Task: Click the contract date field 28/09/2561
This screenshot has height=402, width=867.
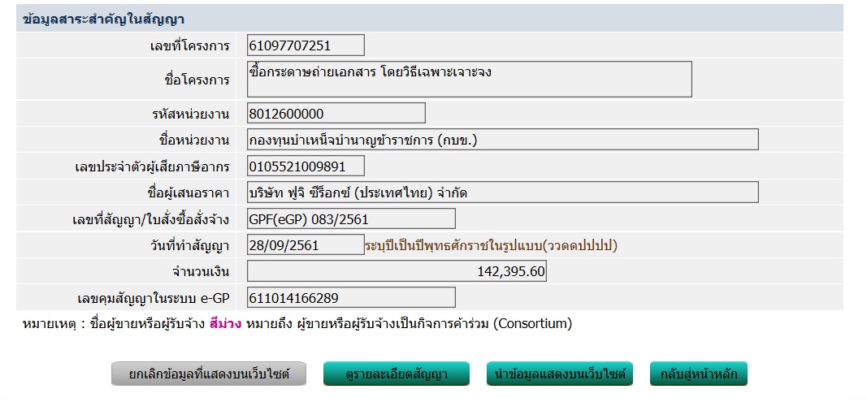Action: point(306,244)
